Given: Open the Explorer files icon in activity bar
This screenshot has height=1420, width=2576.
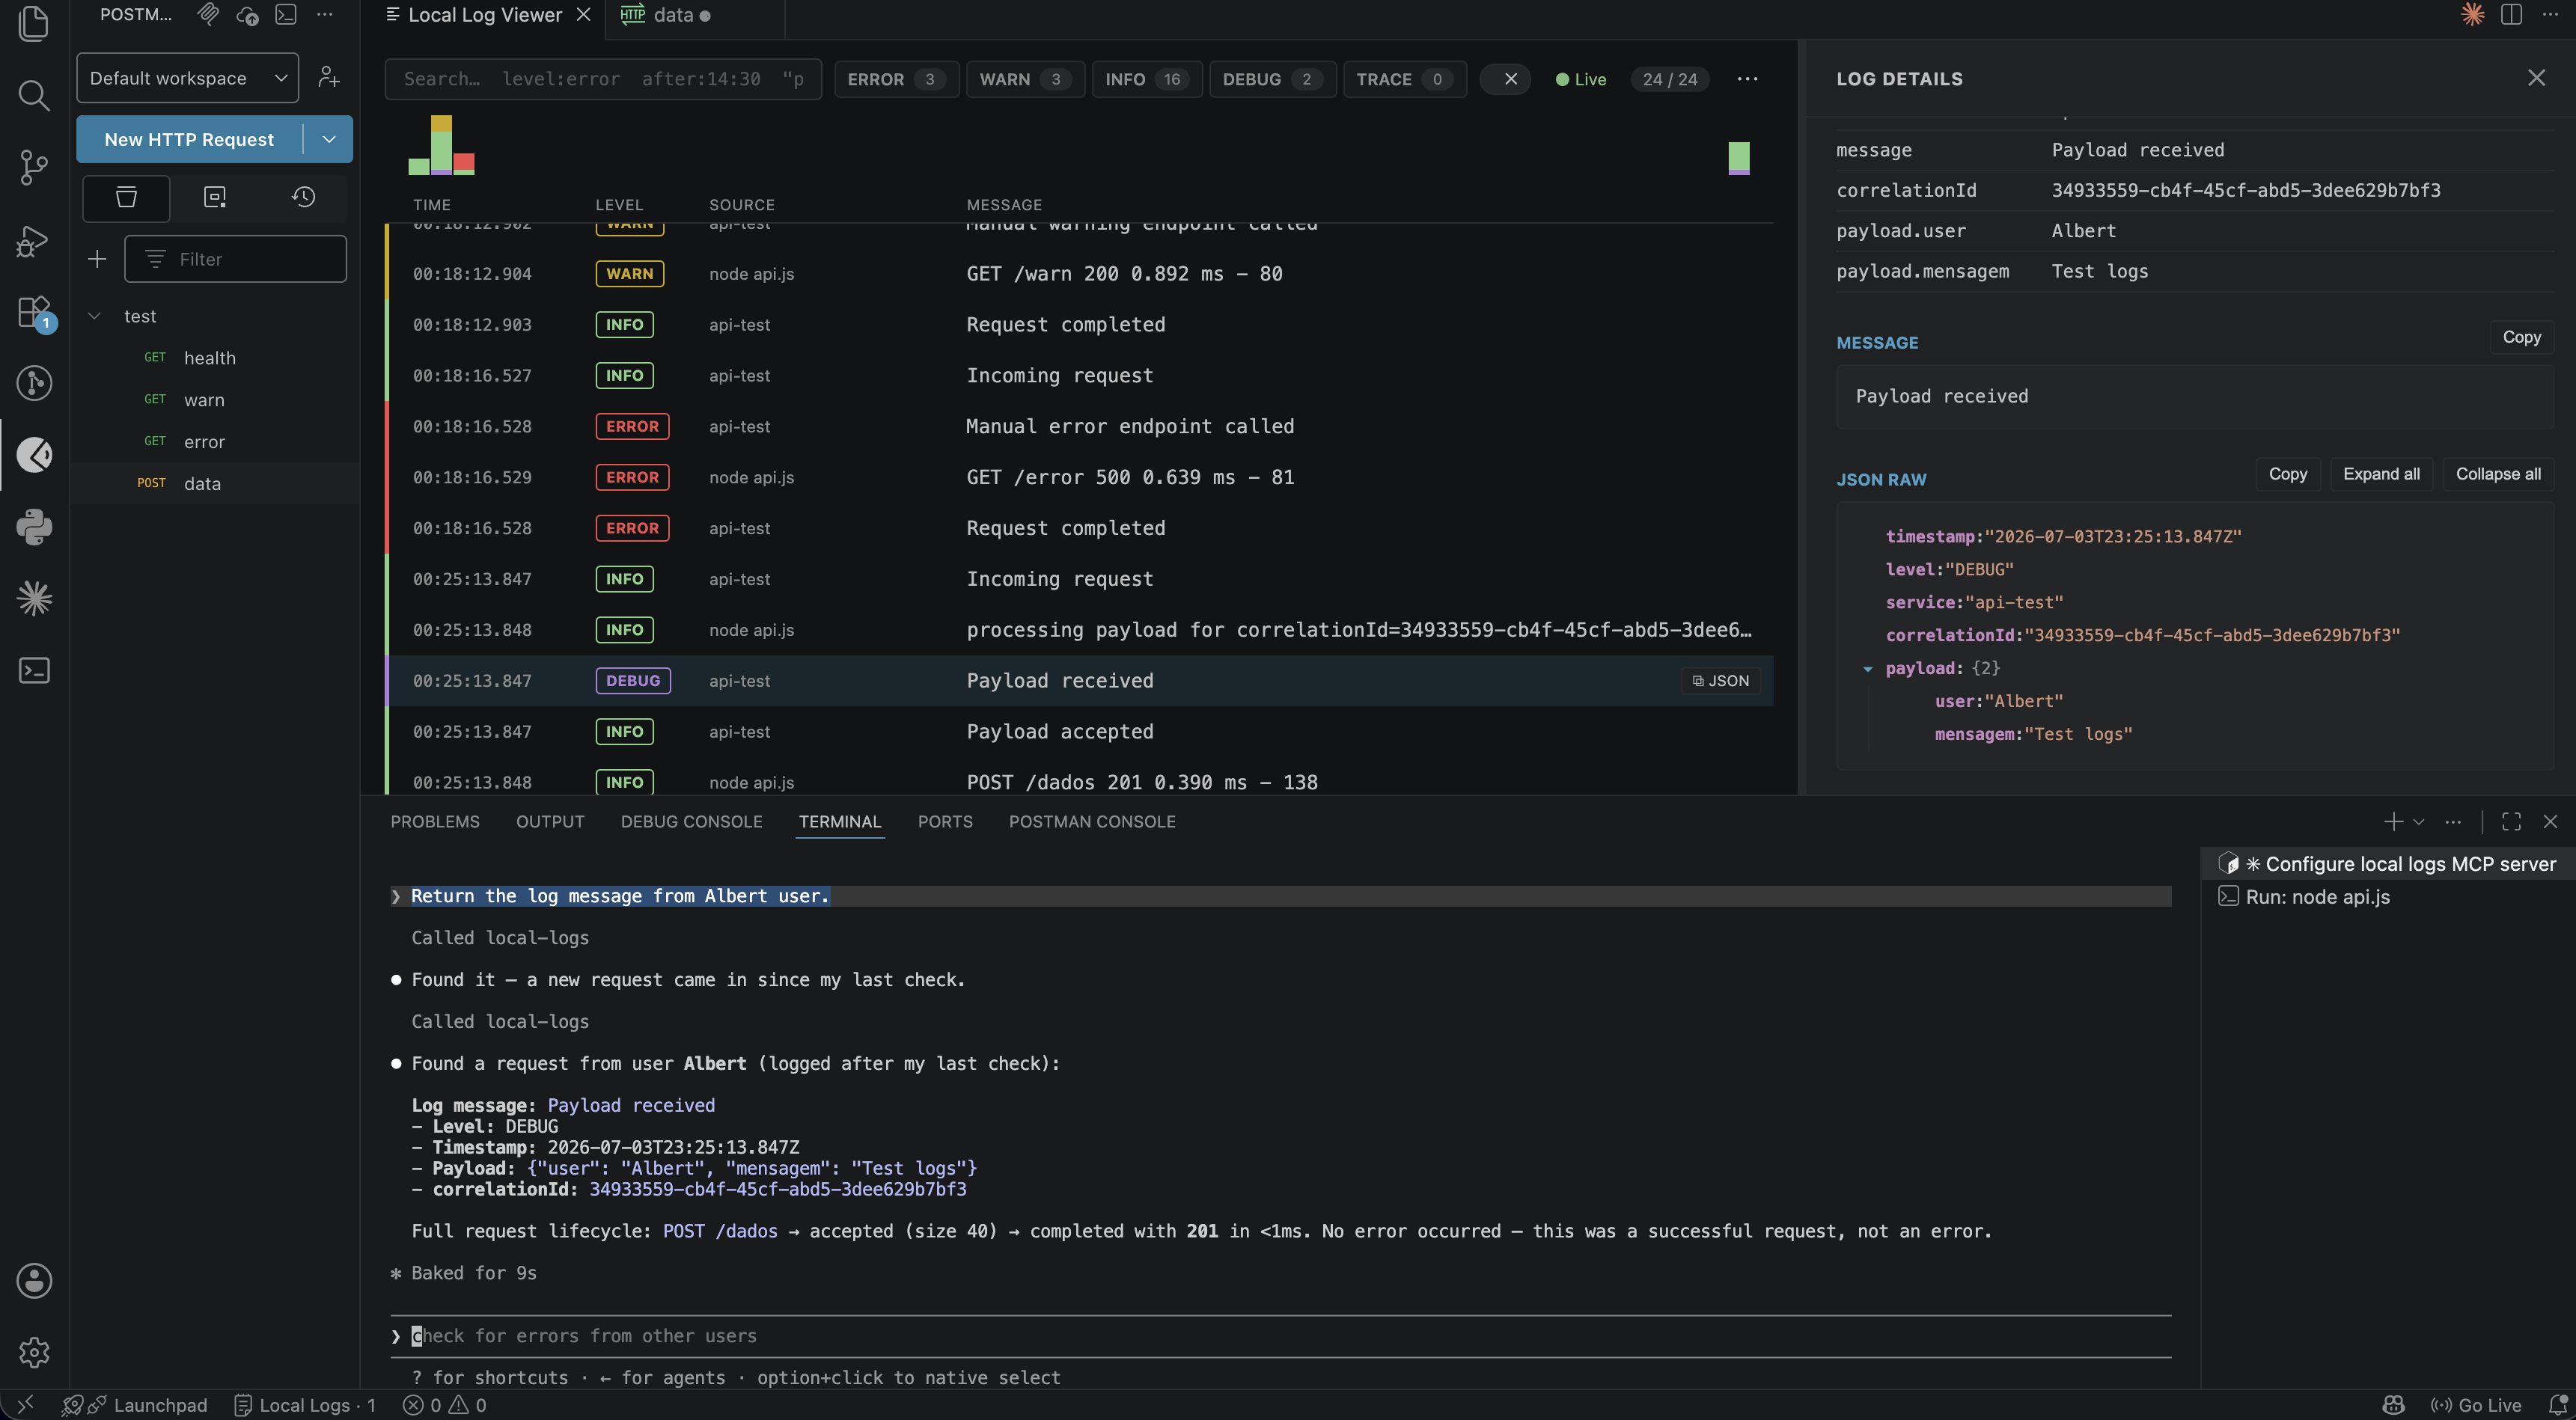Looking at the screenshot, I should click(34, 23).
